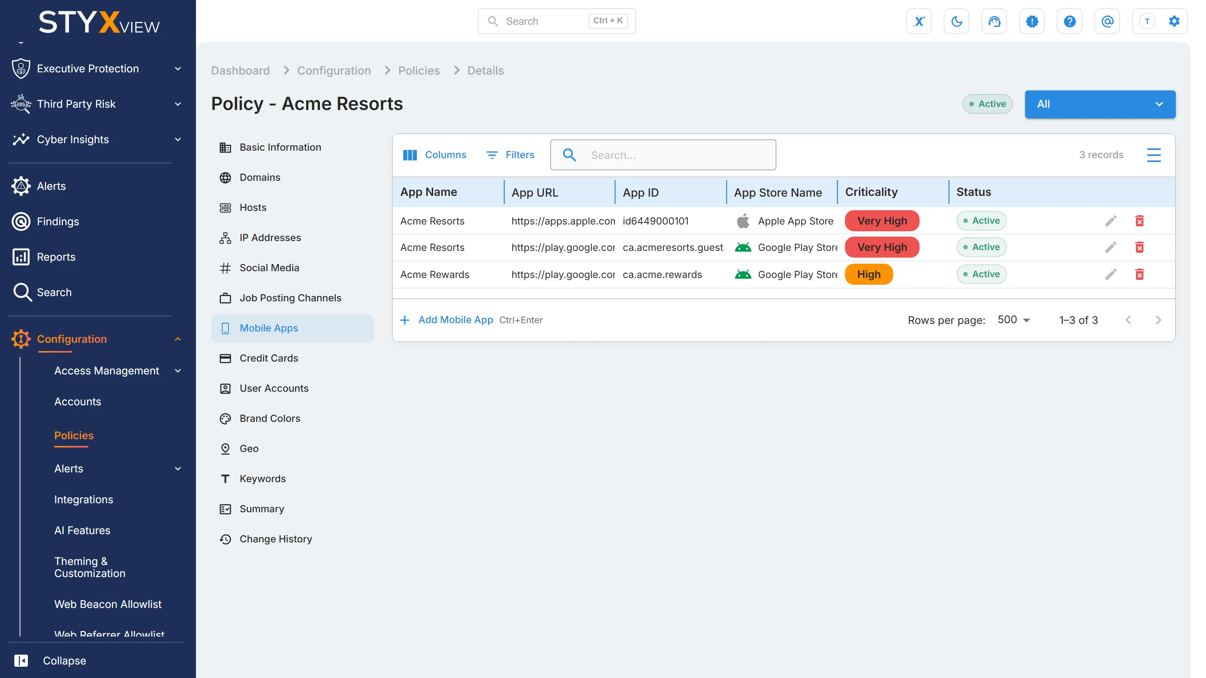This screenshot has width=1206, height=678.
Task: Click the Configuration gear icon in sidebar
Action: tap(21, 339)
